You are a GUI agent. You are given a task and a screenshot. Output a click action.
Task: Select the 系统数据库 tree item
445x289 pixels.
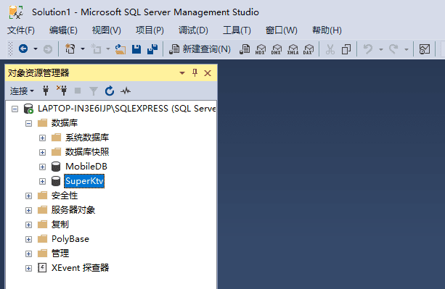pyautogui.click(x=87, y=138)
